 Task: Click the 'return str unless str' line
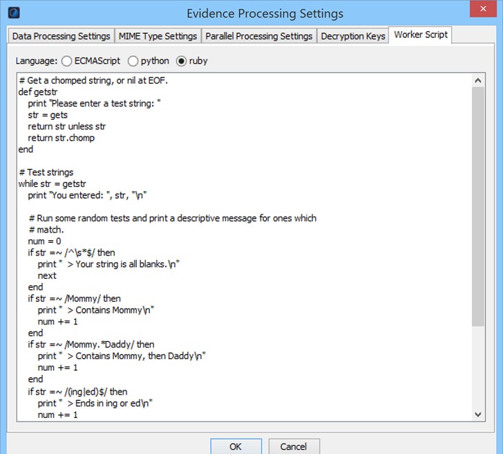tap(67, 126)
